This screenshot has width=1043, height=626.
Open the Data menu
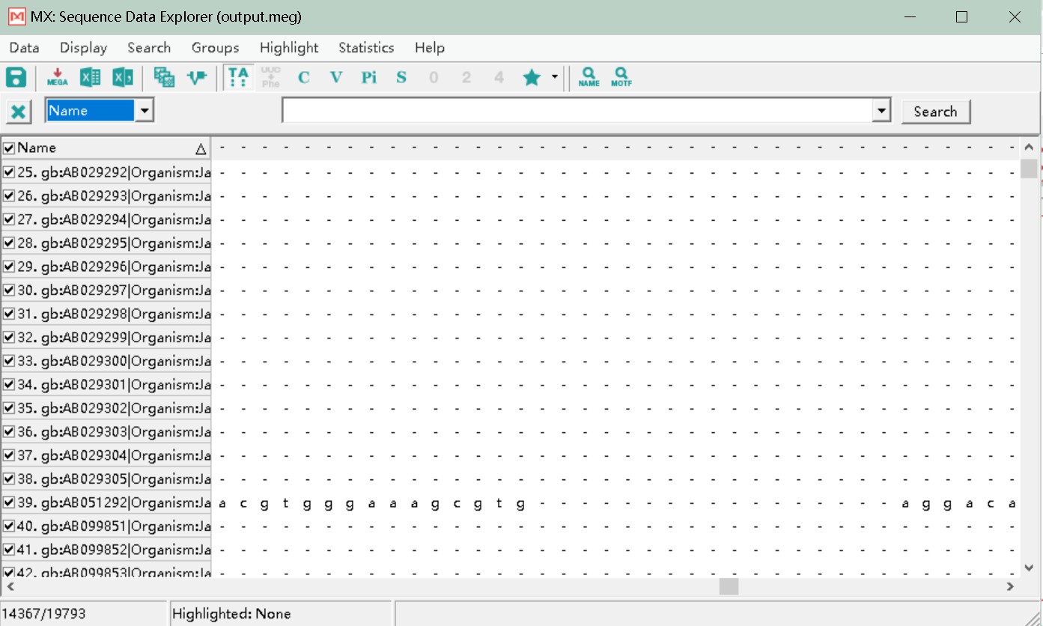pos(25,48)
